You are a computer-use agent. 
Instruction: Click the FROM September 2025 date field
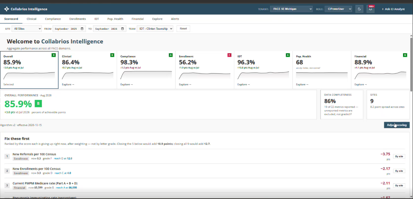click(69, 29)
